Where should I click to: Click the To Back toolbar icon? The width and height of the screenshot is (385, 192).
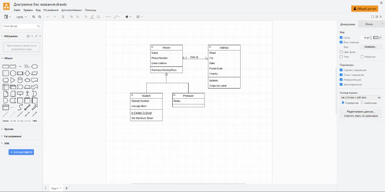pyautogui.click(x=77, y=17)
